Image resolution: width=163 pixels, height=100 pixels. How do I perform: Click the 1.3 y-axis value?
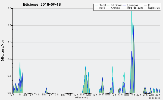[x=10, y=25]
